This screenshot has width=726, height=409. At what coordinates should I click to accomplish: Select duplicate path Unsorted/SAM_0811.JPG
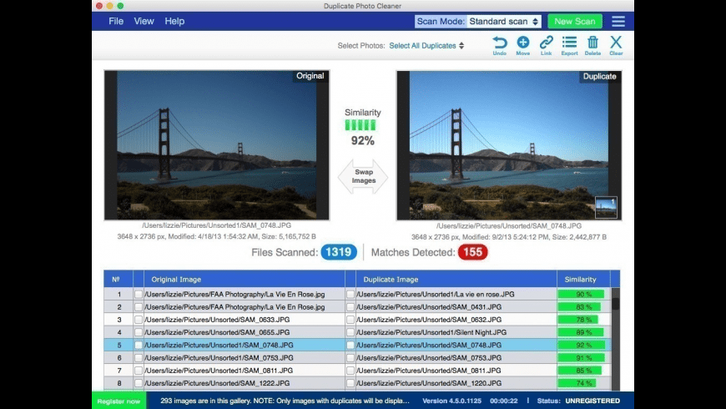tap(429, 371)
